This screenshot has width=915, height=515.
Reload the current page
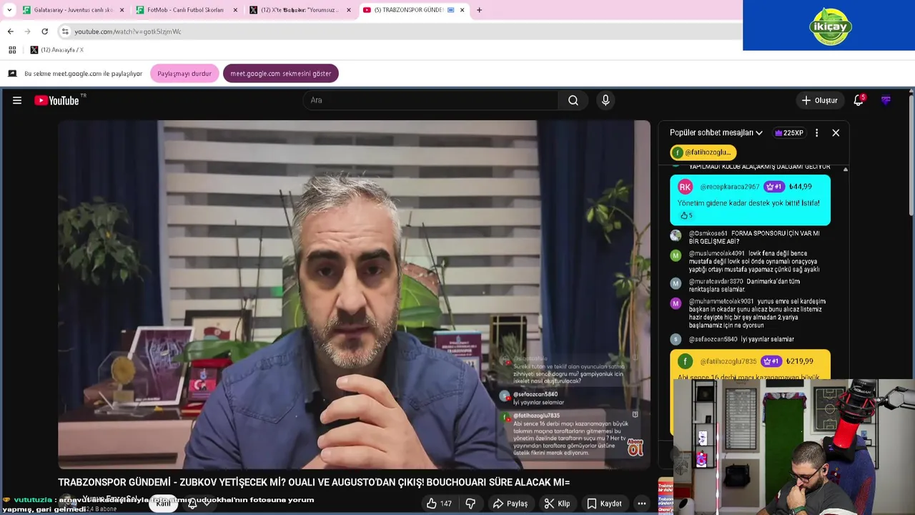pos(44,31)
